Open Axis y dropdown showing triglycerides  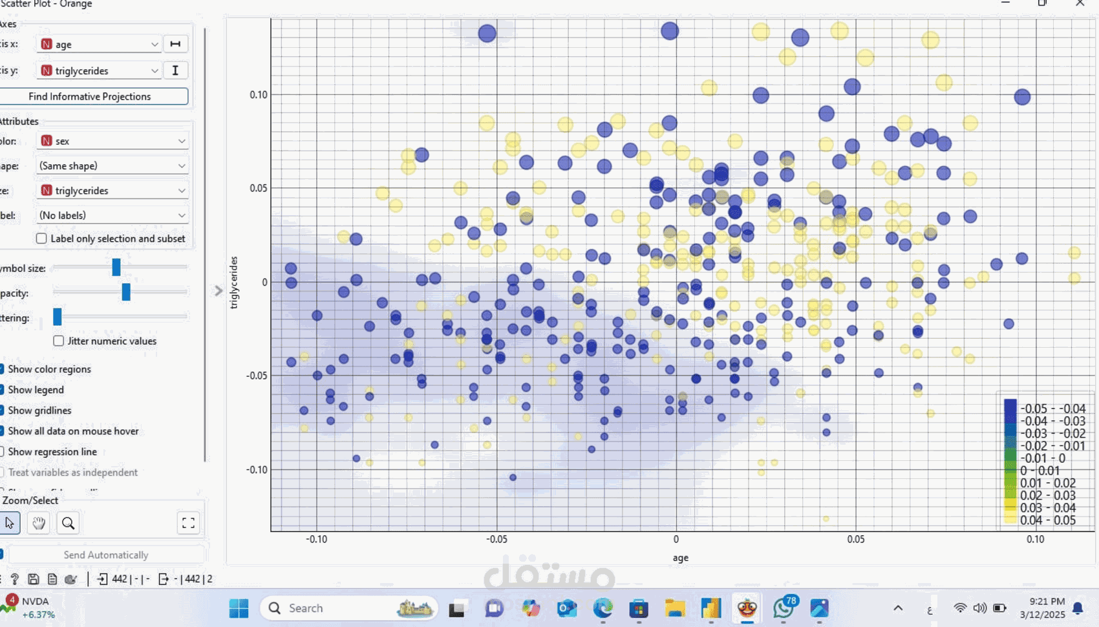99,70
